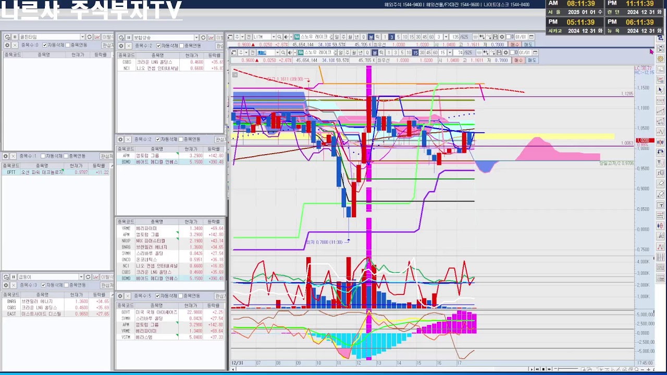Click load icon in 복합상승 panel header

[x=121, y=37]
